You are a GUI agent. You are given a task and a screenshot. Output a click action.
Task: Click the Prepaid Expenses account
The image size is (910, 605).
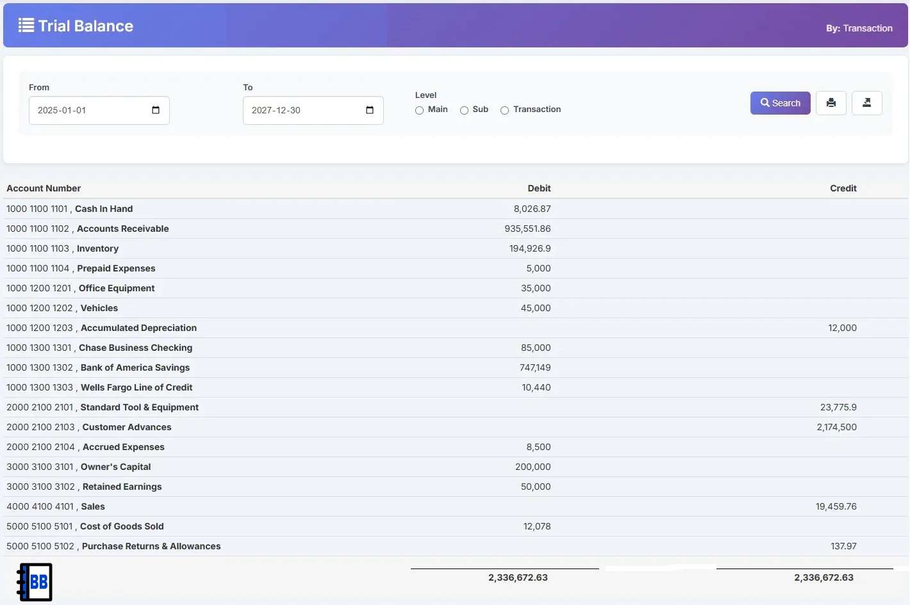tap(116, 268)
